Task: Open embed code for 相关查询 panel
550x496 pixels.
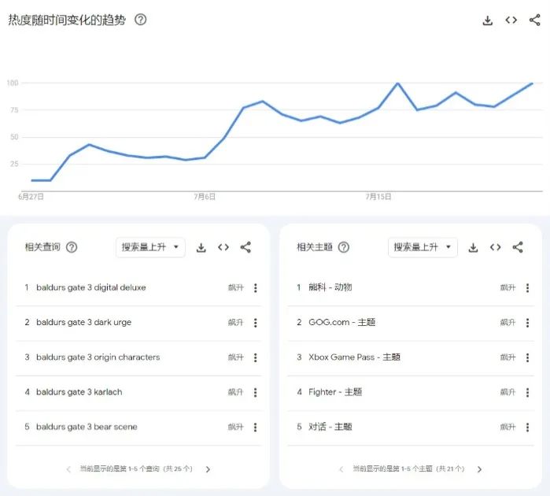Action: 223,247
